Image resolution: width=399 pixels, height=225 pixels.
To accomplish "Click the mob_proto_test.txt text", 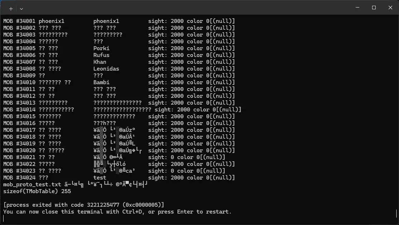I will coord(32,185).
